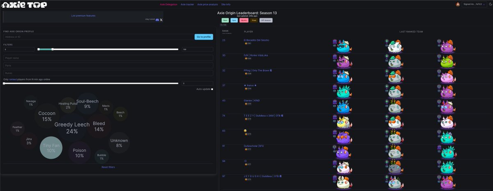The width and height of the screenshot is (493, 191).
Task: Select the Greedy Leech 24% bubble
Action: 72,128
